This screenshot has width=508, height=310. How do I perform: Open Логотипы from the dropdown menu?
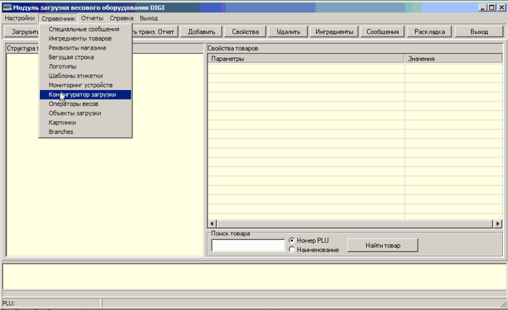pos(85,67)
